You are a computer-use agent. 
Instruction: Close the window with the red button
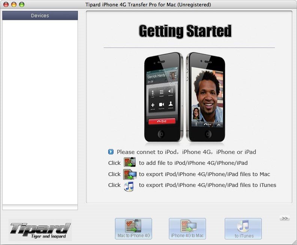[6, 4]
